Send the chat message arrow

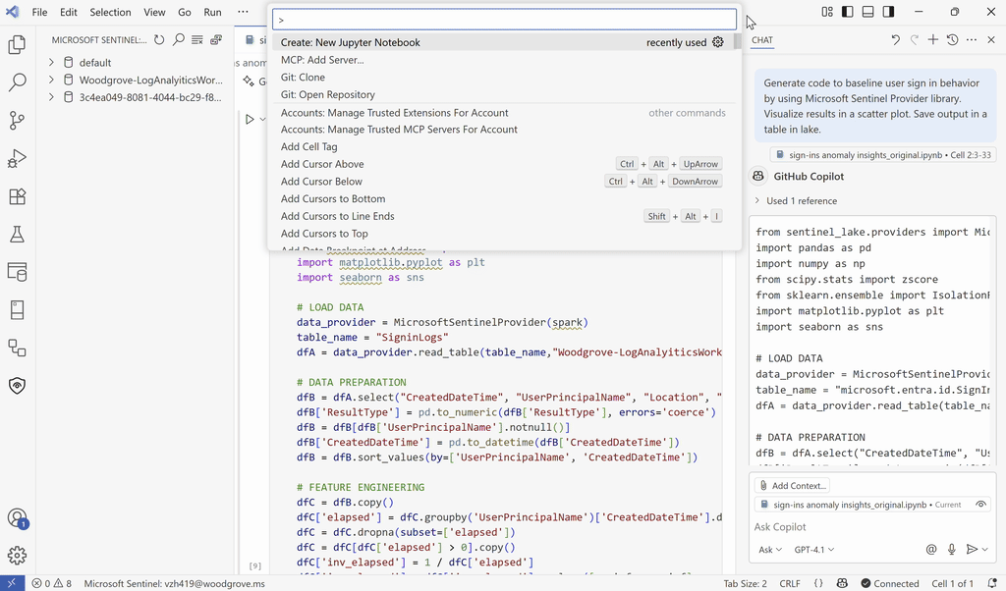972,550
